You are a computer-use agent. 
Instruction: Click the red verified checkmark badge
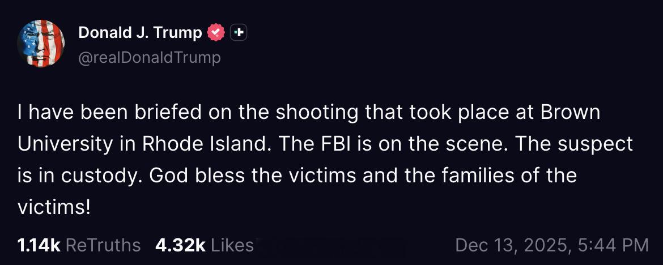tap(216, 33)
